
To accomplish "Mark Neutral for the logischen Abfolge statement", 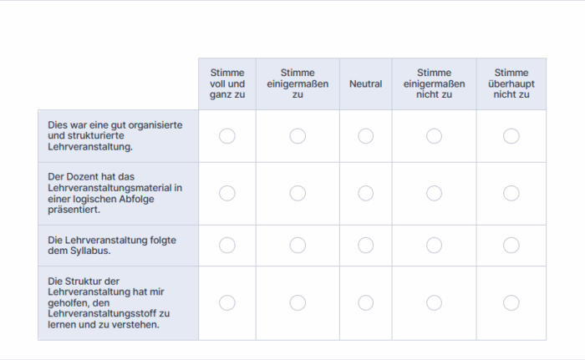I will pos(366,193).
